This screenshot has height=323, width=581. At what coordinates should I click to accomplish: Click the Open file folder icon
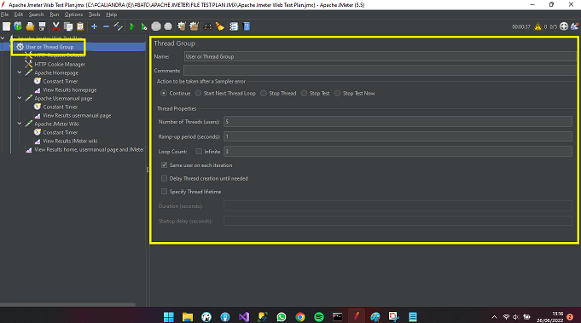(30, 26)
